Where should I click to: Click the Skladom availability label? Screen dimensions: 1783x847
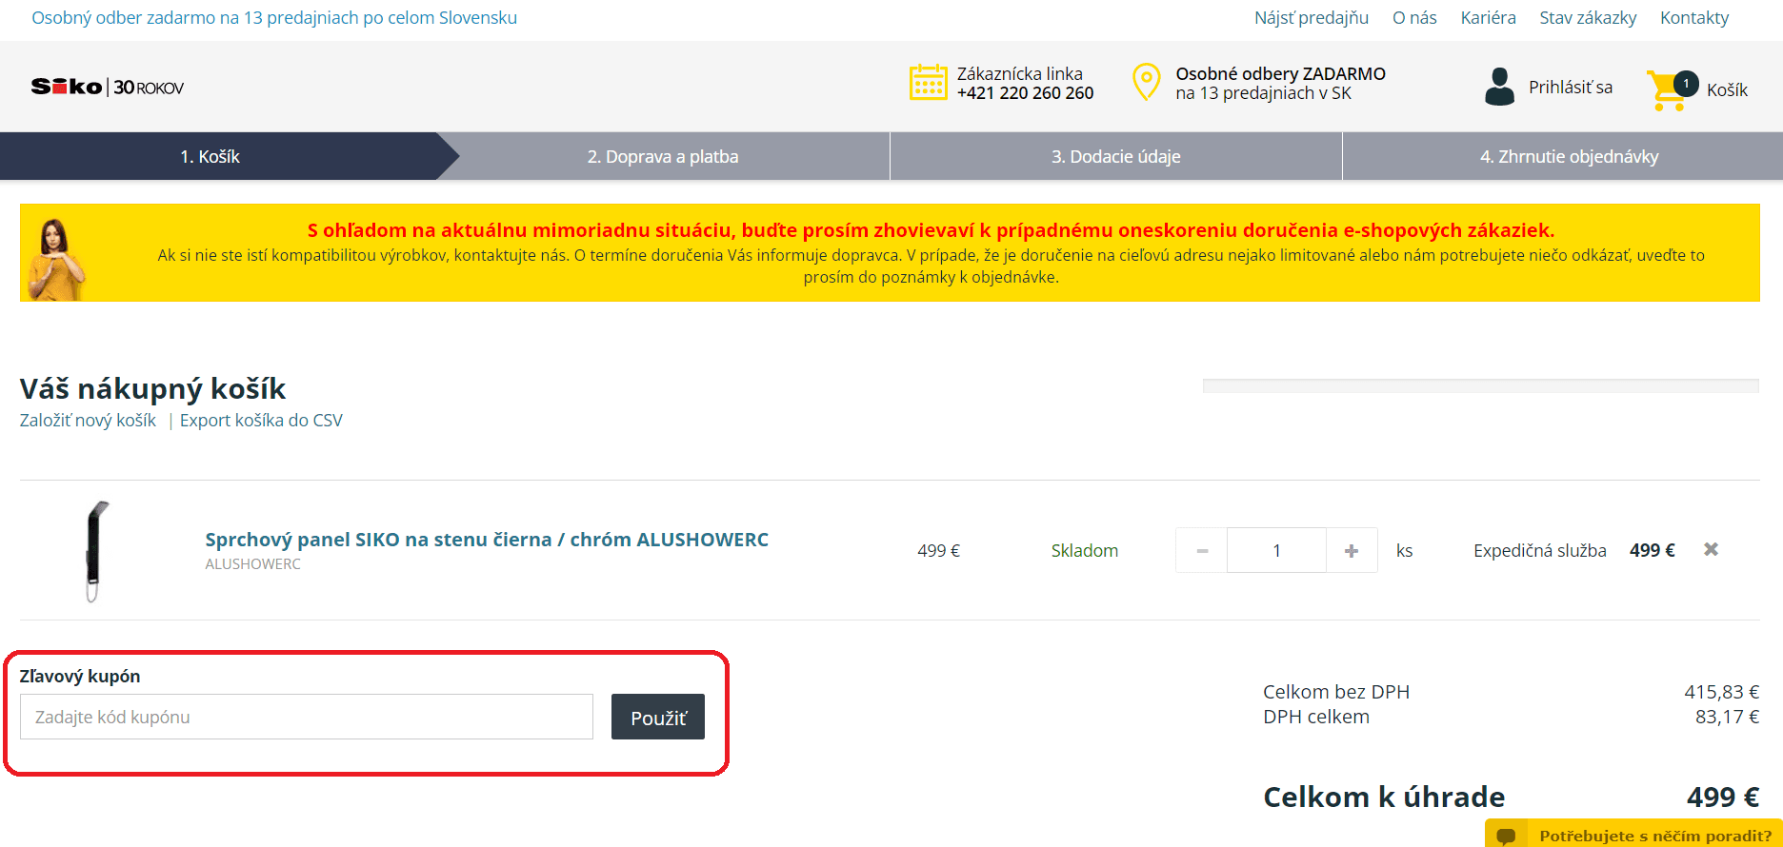pos(1085,551)
